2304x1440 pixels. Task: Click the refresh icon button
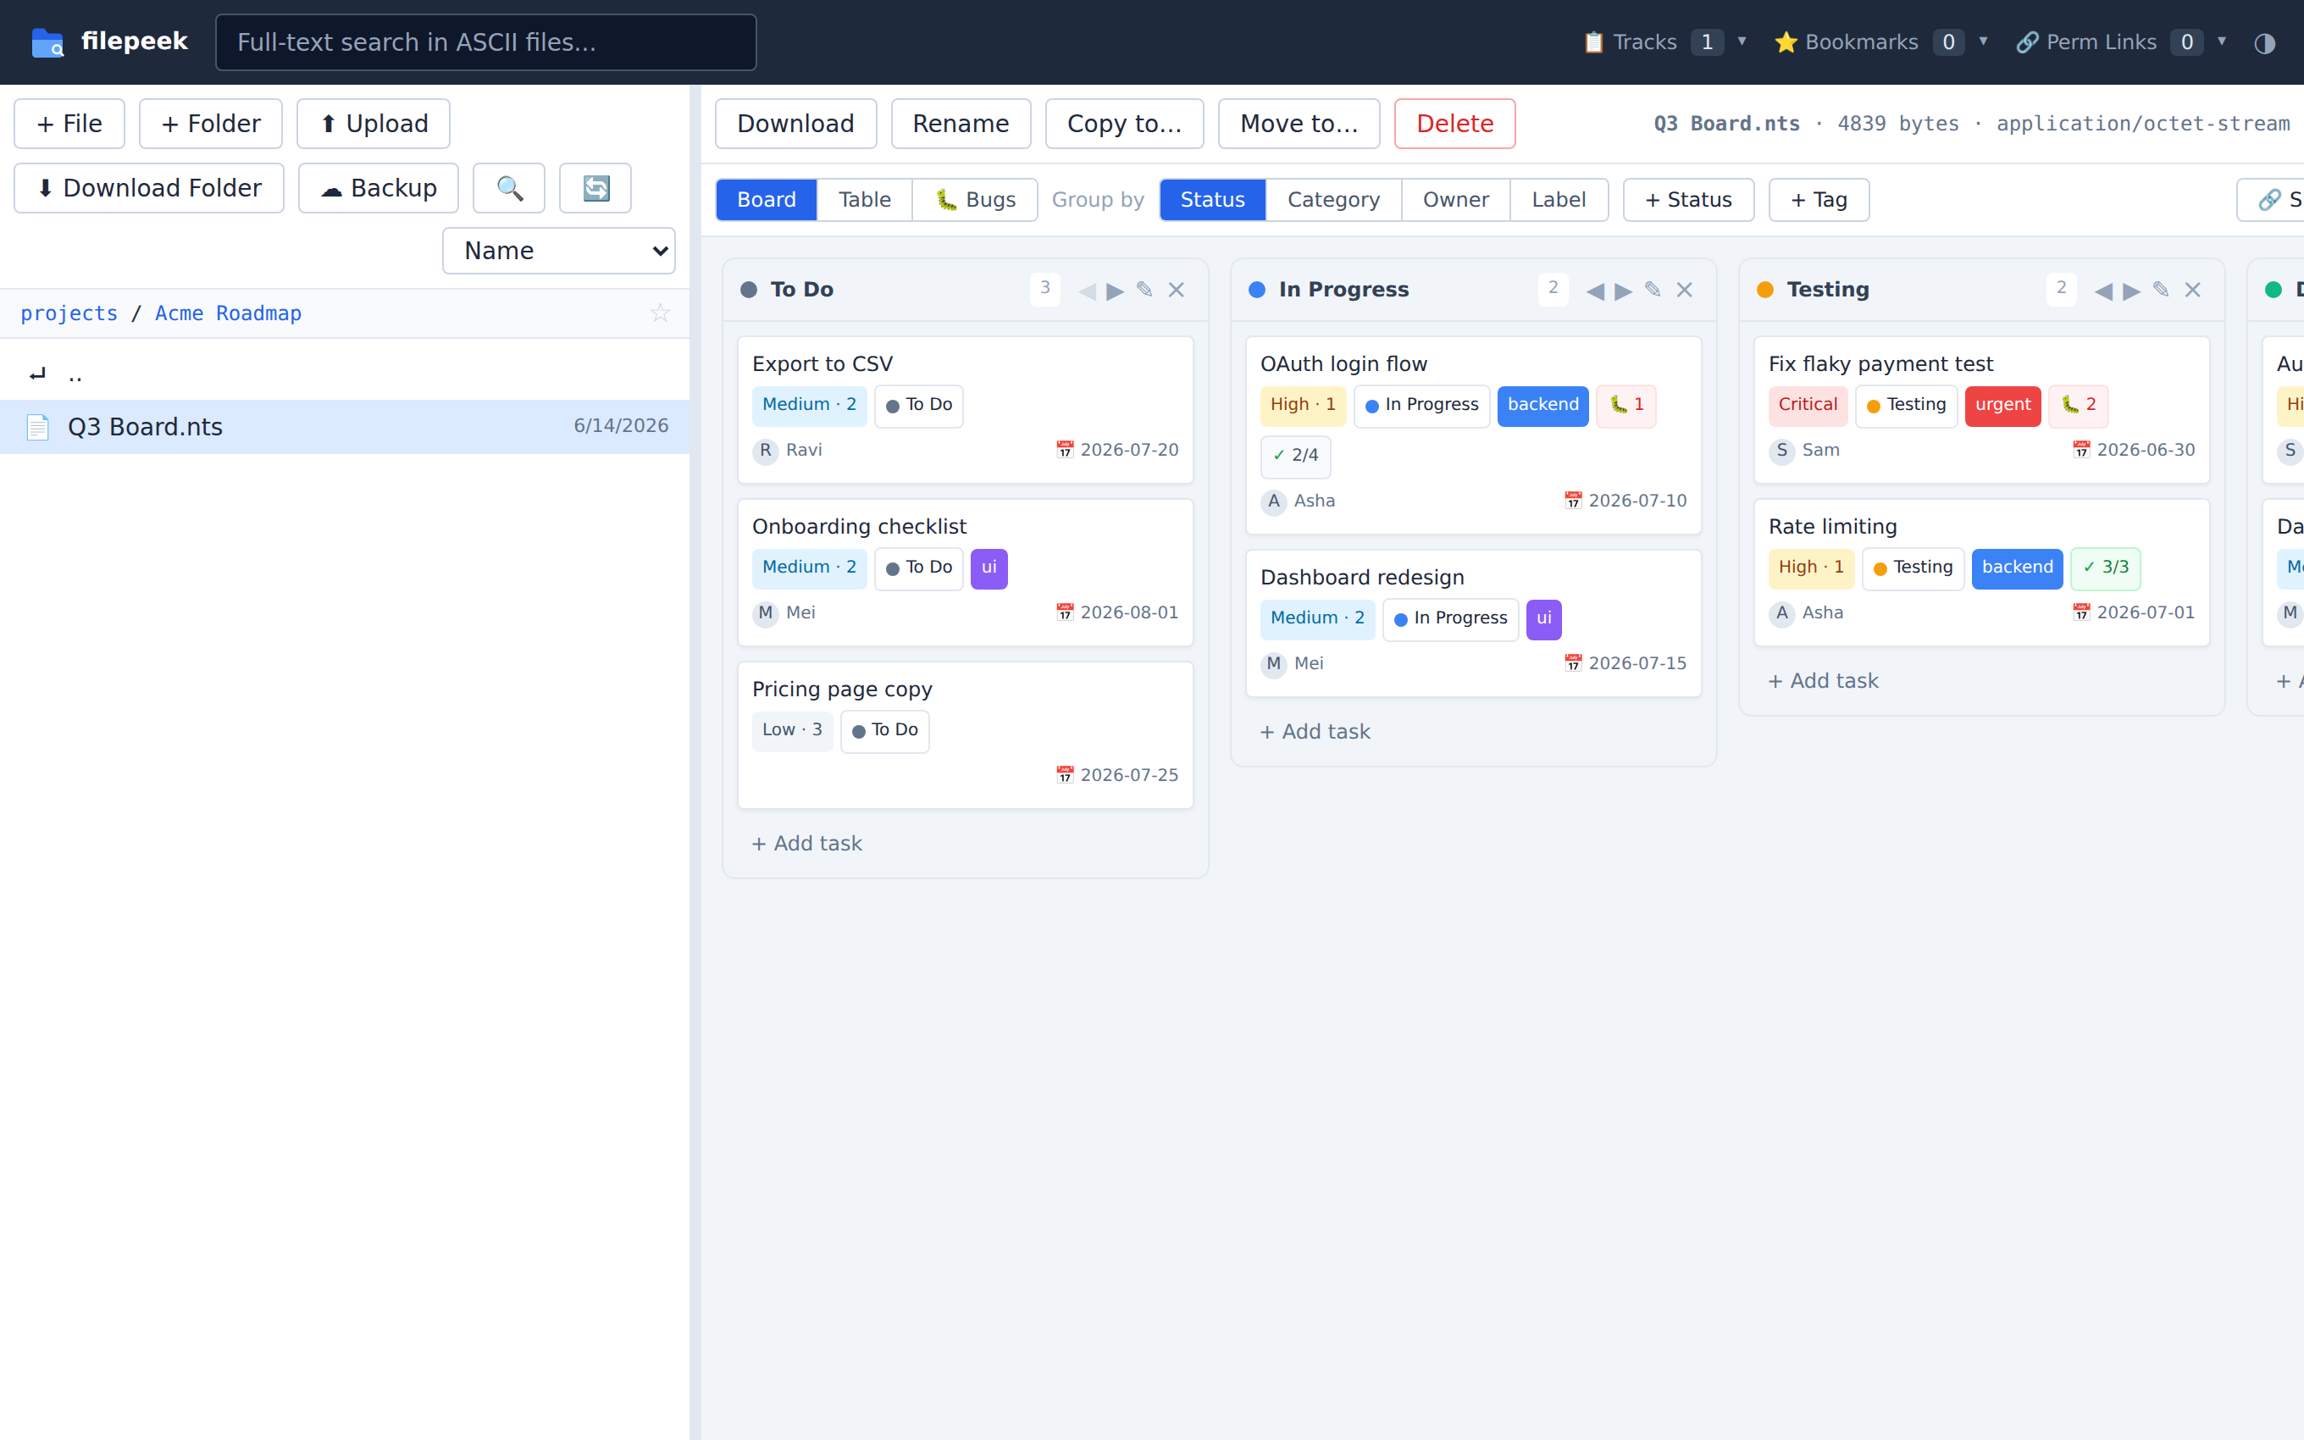coord(595,189)
